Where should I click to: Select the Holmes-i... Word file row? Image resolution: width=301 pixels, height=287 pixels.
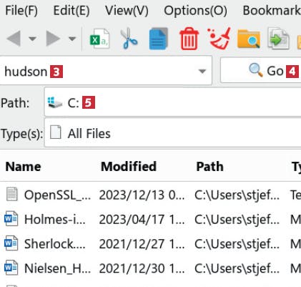click(150, 219)
